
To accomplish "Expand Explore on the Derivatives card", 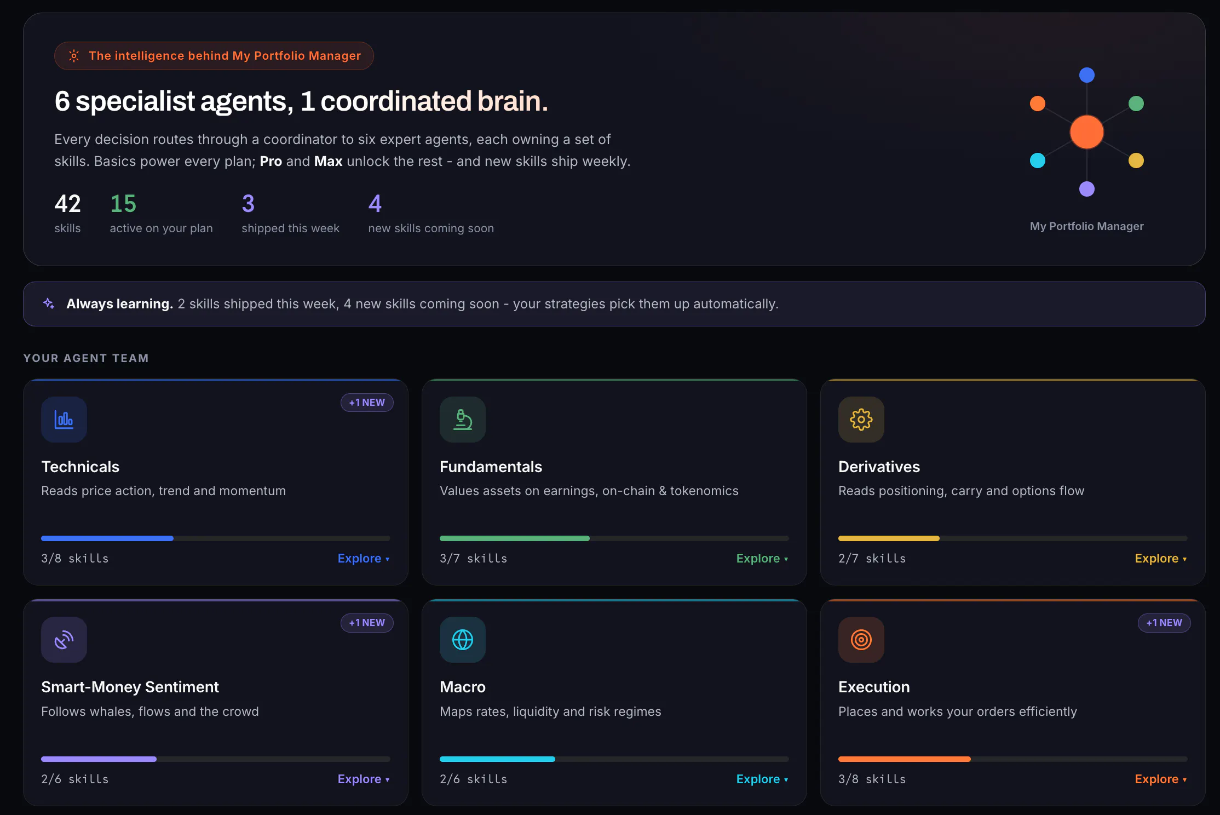I will (x=1161, y=558).
